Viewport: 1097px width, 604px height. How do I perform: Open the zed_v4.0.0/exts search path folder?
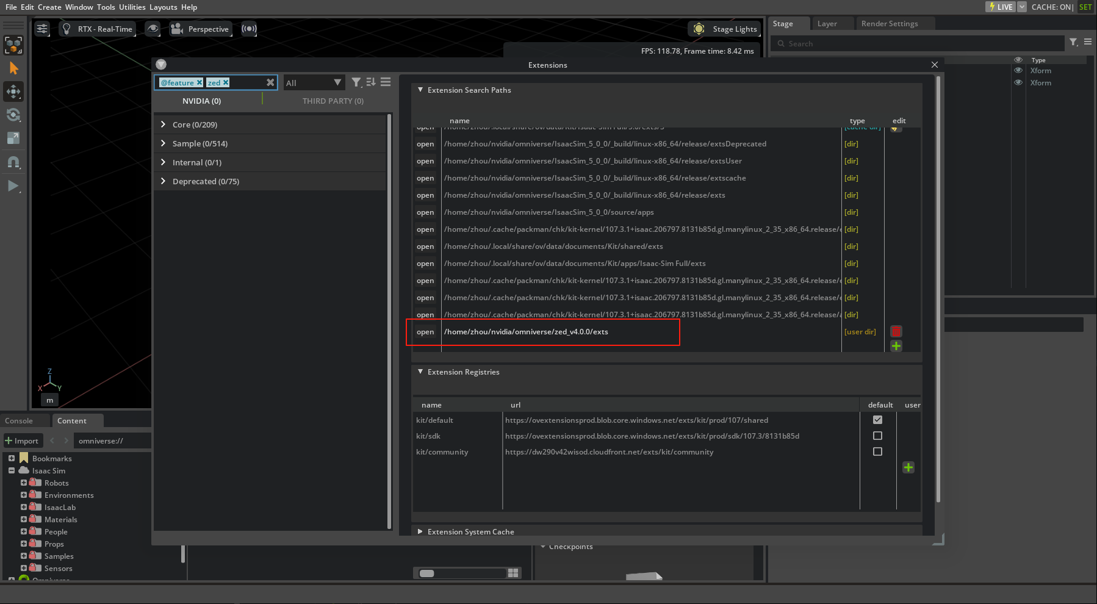pyautogui.click(x=425, y=332)
